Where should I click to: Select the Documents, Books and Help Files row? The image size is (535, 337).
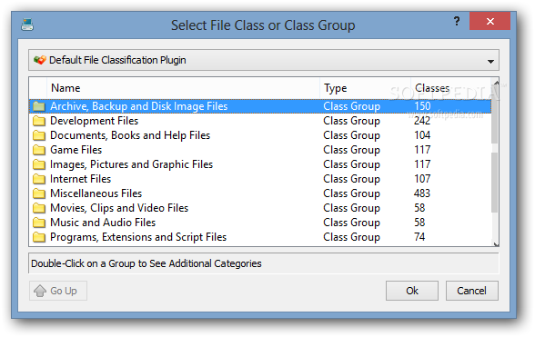click(260, 135)
